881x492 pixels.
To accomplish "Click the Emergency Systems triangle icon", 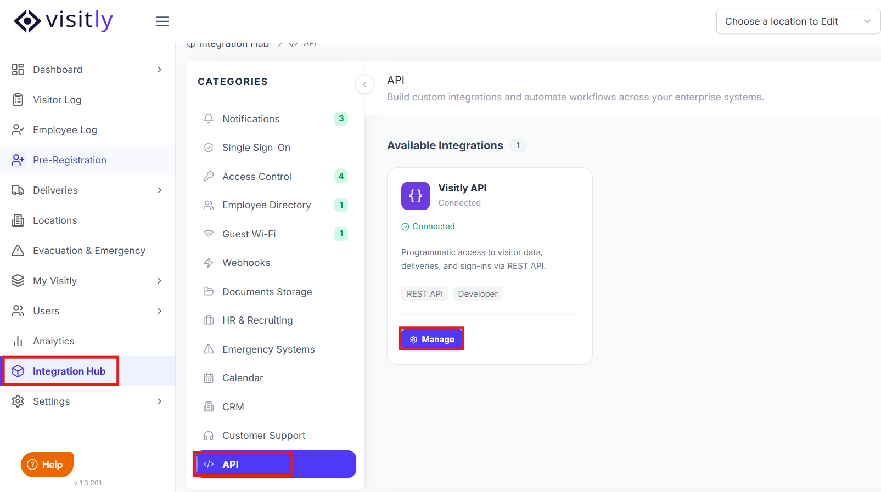I will tap(209, 349).
